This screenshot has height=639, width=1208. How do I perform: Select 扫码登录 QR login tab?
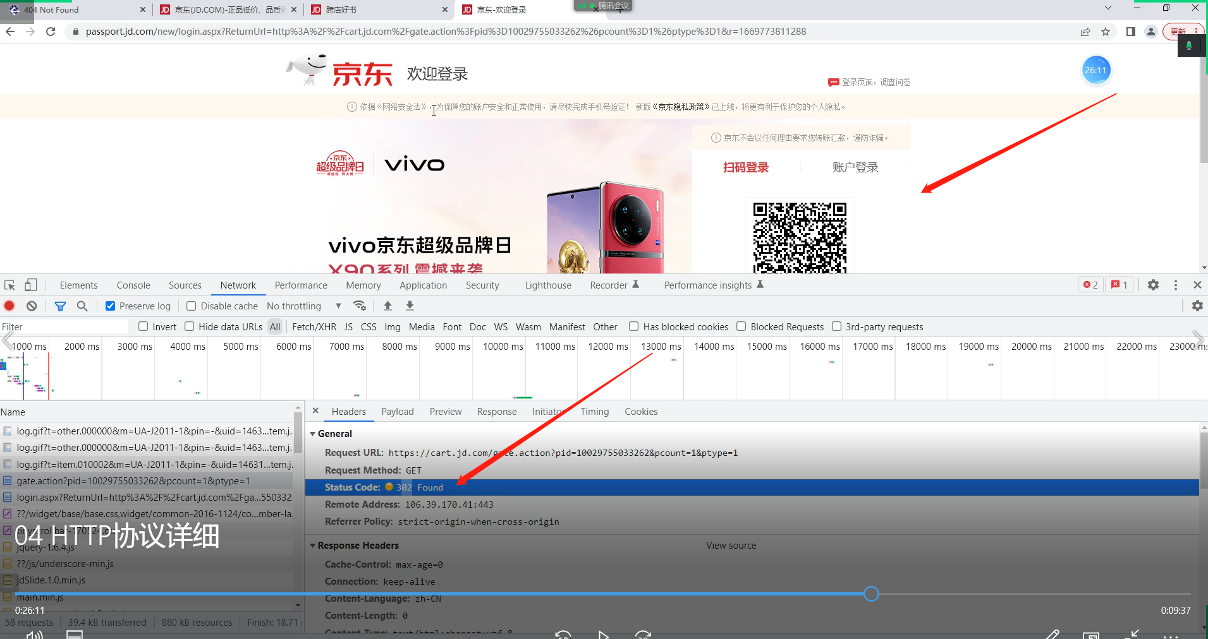pos(746,167)
